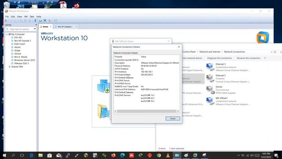This screenshot has height=159, width=282.
Task: Select EVE-NG virtual machine
Action: click(x=18, y=38)
